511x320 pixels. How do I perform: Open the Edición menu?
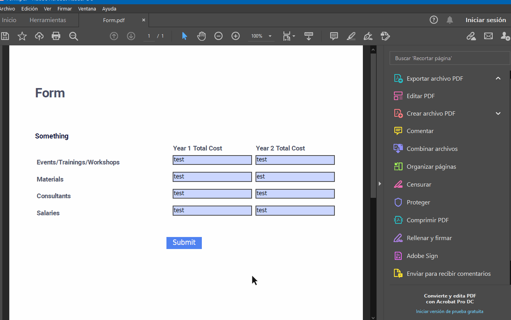point(29,9)
